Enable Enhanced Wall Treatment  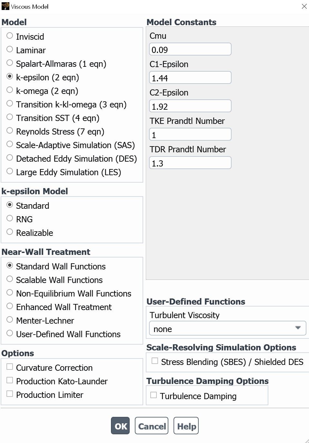click(x=10, y=306)
